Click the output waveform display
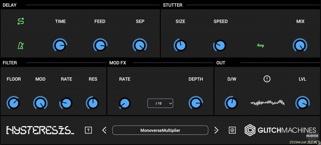 pyautogui.click(x=267, y=103)
